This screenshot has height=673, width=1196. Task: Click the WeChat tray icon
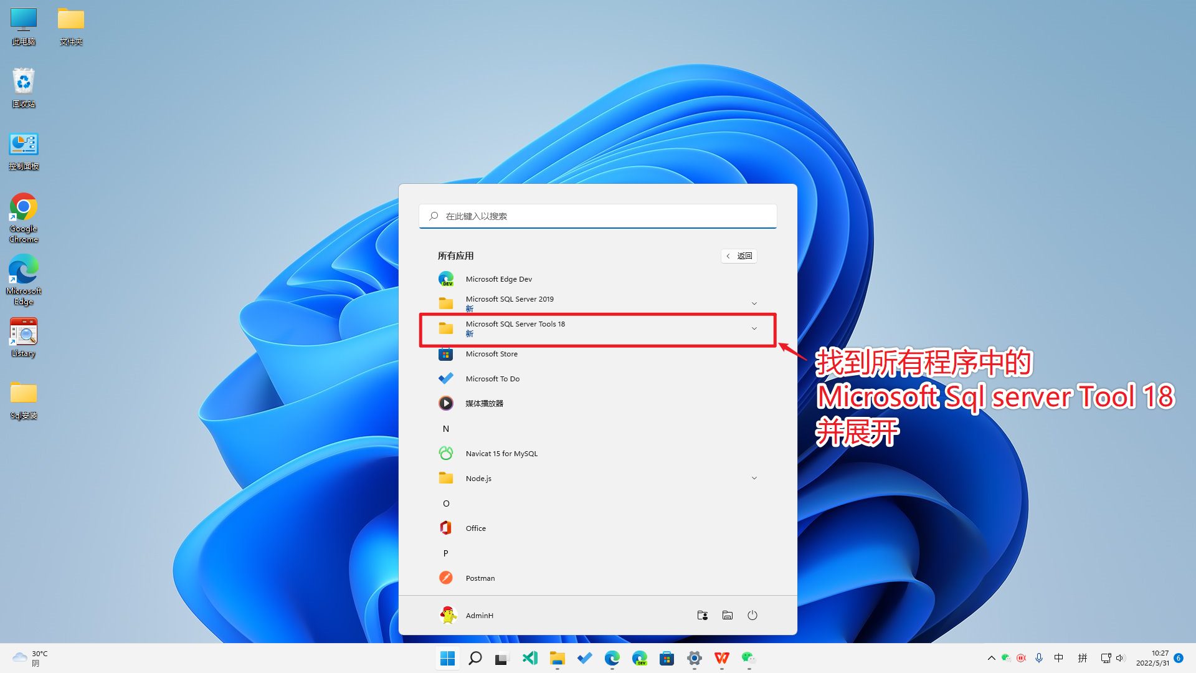[1006, 658]
